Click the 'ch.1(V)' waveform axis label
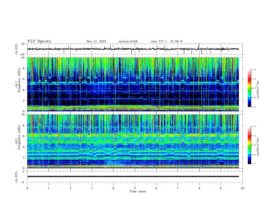This screenshot has height=211, width=273. (17, 49)
